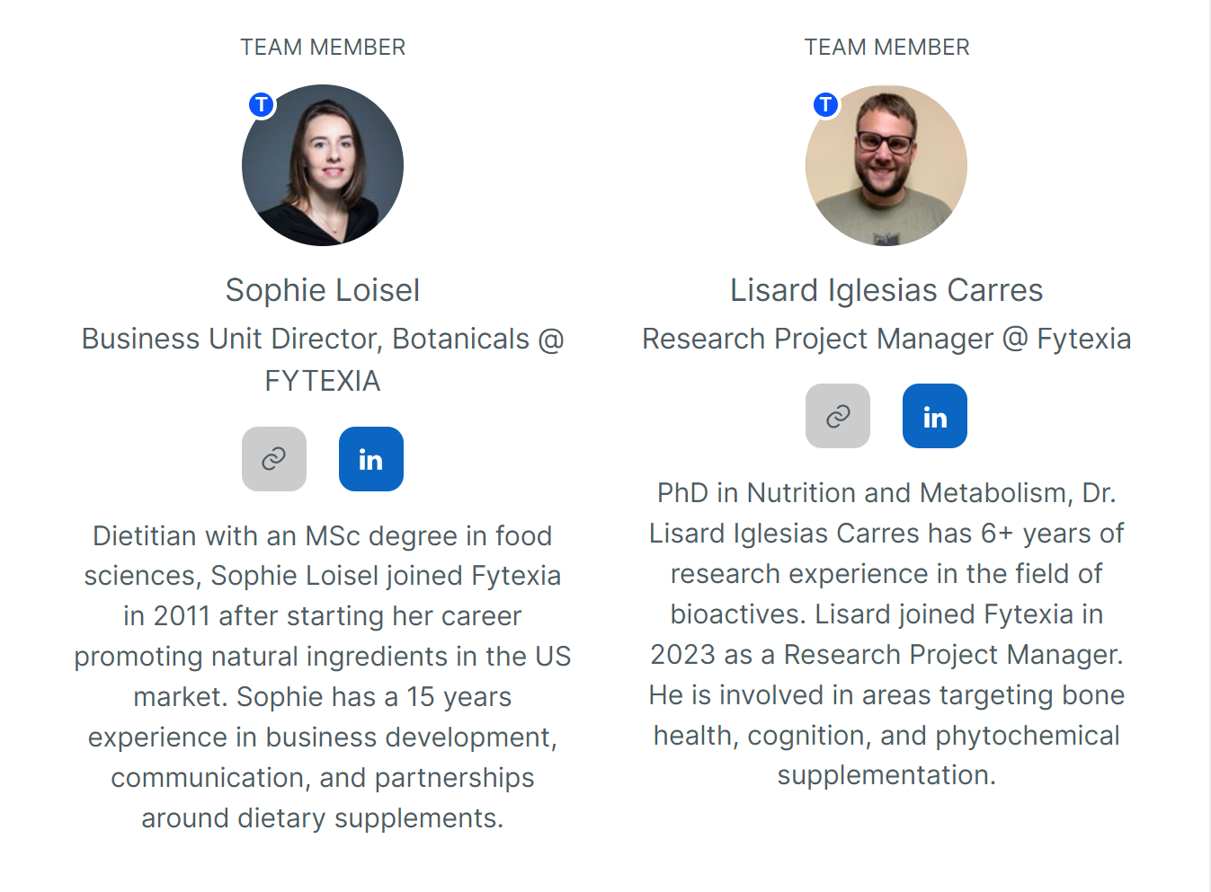Click TEAM MEMBER label above Sophie Loisel
Screen dimensions: 1211x892
(x=323, y=47)
